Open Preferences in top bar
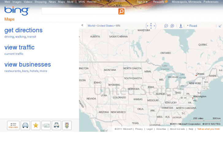 [x=211, y=2]
